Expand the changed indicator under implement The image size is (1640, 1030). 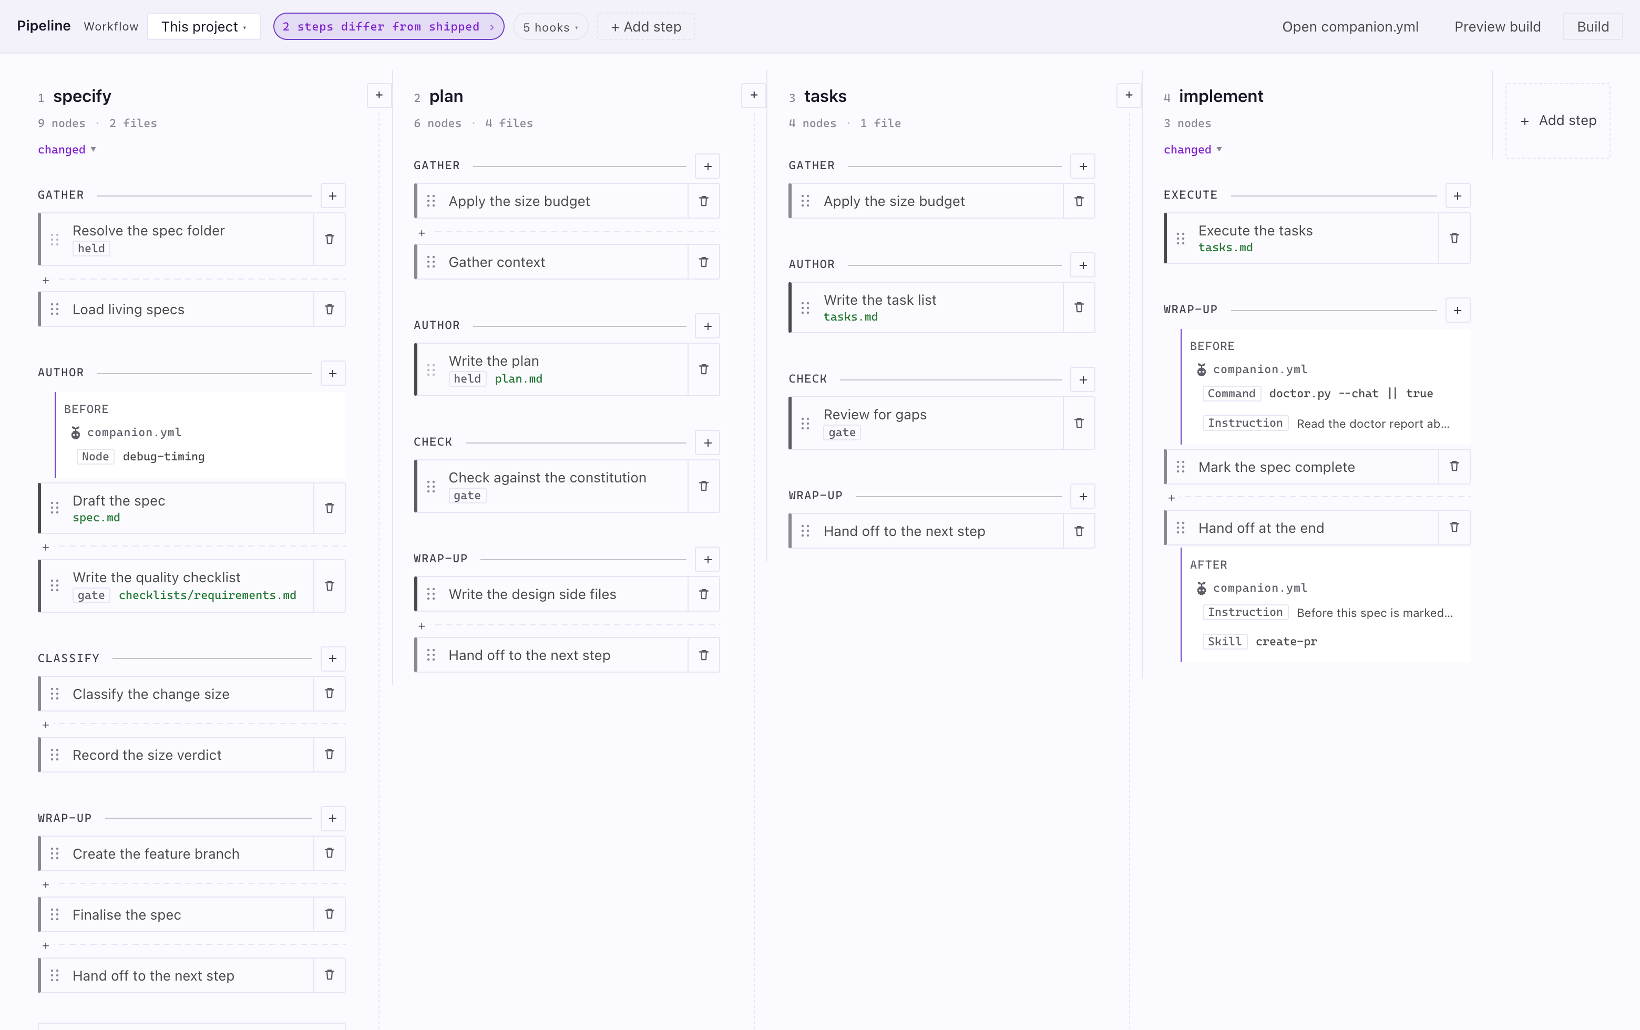click(x=1193, y=150)
